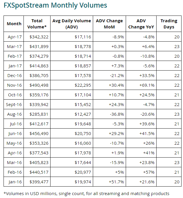The width and height of the screenshot is (183, 198).
Task: Click the Feb-16 ADV value $20,977
Action: [x=83, y=172]
